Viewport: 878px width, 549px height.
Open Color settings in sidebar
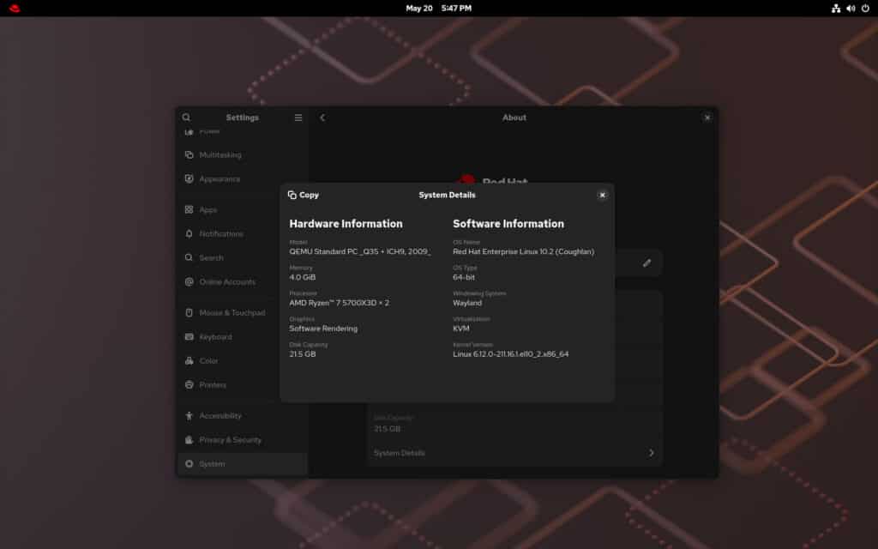pyautogui.click(x=243, y=361)
